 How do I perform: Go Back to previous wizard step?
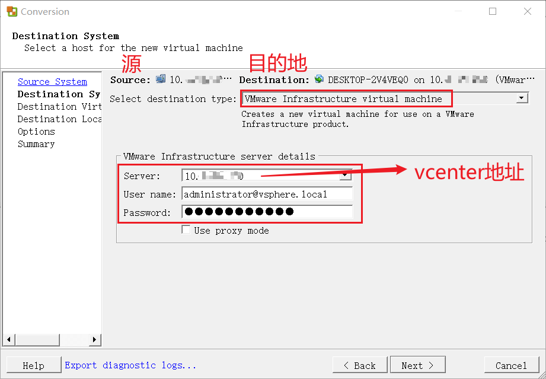(x=360, y=365)
